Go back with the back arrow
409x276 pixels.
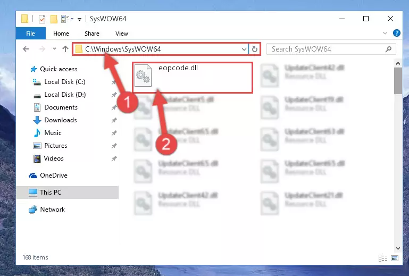26,49
